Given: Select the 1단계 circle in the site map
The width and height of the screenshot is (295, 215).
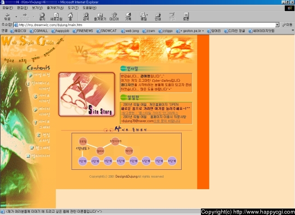Looking at the screenshot, I should click(83, 161).
